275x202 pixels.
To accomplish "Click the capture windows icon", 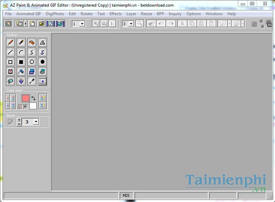I will point(20,23).
